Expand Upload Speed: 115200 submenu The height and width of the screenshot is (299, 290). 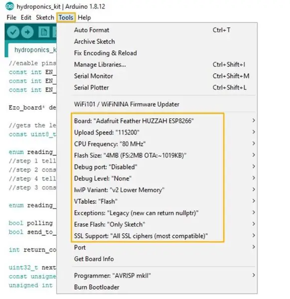tap(157, 132)
